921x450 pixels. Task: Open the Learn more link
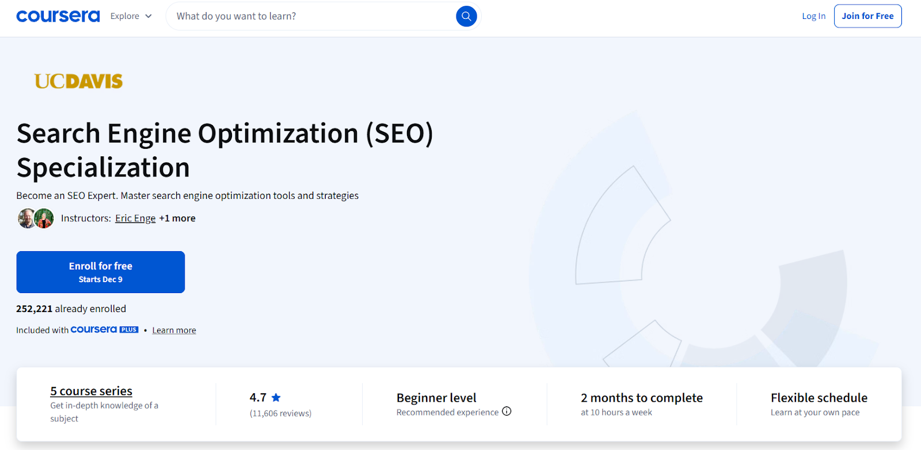[174, 330]
